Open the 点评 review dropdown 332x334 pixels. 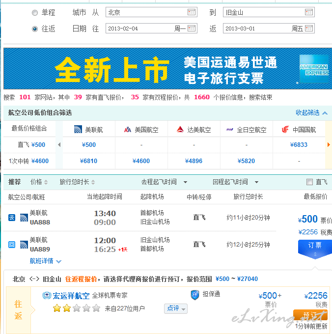pyautogui.click(x=176, y=308)
